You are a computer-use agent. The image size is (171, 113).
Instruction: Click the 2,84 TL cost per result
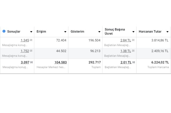[126, 40]
